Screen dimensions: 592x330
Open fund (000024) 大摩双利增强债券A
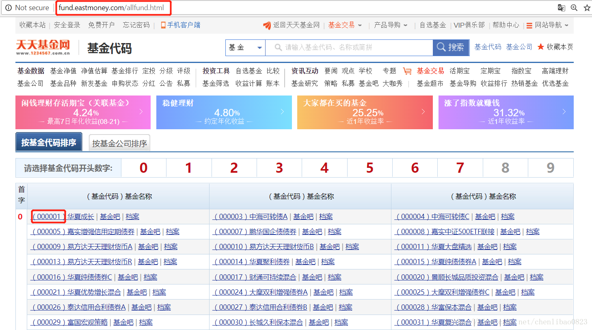(260, 292)
